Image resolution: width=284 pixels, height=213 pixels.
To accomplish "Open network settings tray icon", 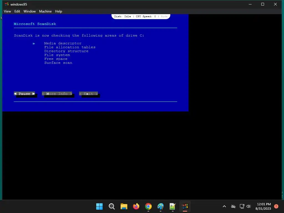I will (x=242, y=206).
